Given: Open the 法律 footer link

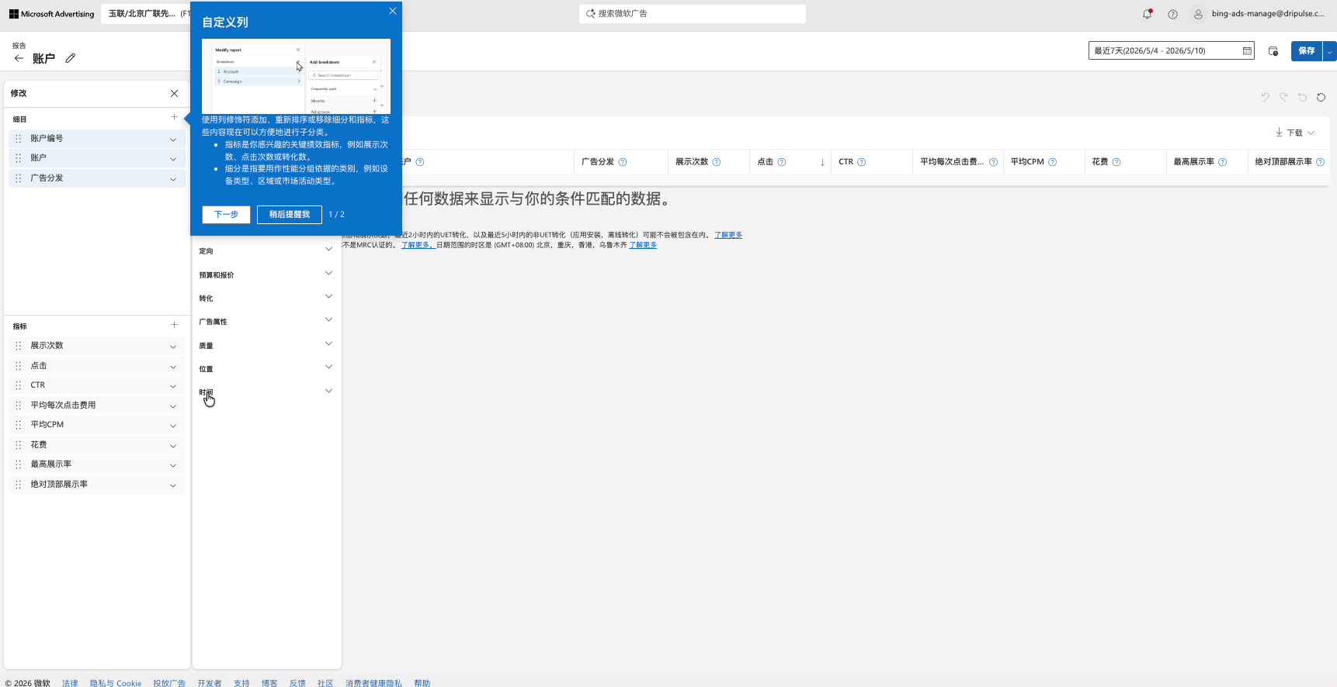Looking at the screenshot, I should click(70, 683).
